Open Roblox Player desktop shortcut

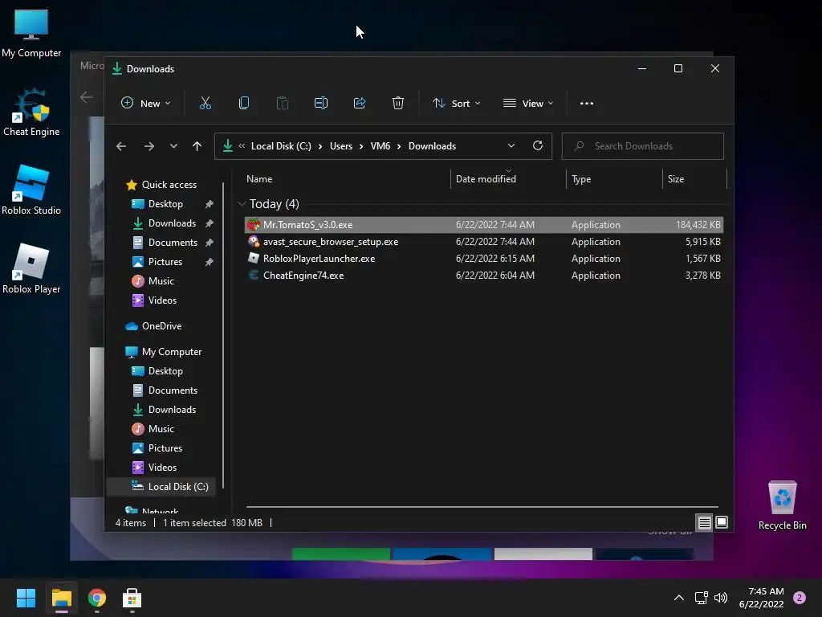pos(31,268)
